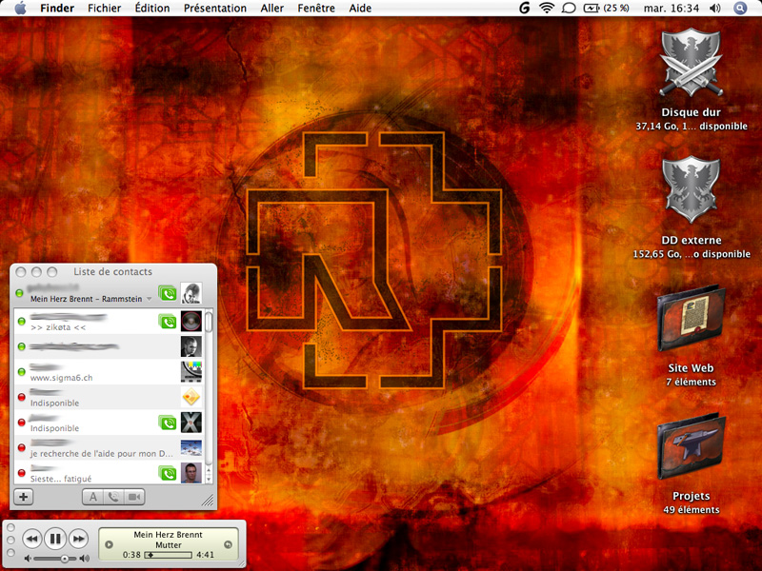Image resolution: width=762 pixels, height=571 pixels.
Task: Open Spotlight search
Action: click(x=740, y=9)
